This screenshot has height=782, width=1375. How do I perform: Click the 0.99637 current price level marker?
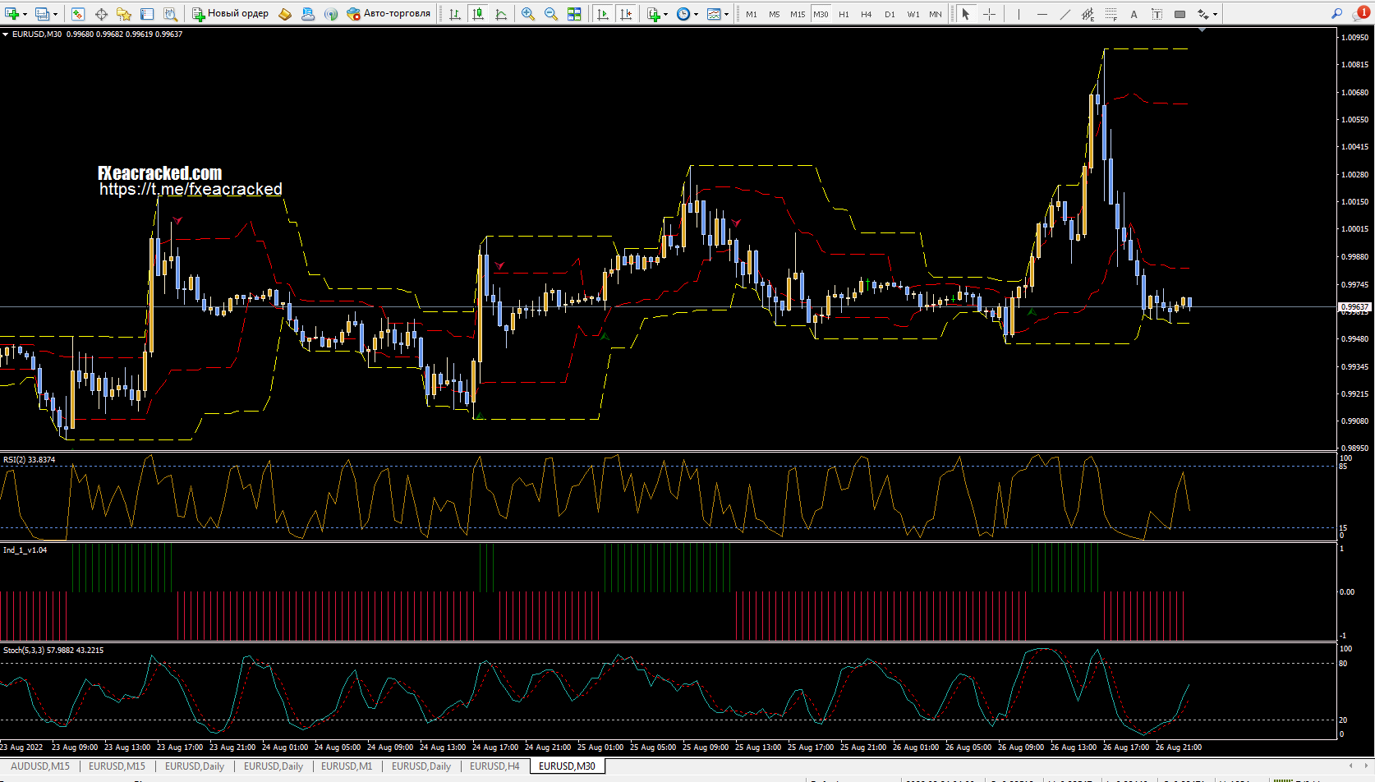click(1354, 307)
